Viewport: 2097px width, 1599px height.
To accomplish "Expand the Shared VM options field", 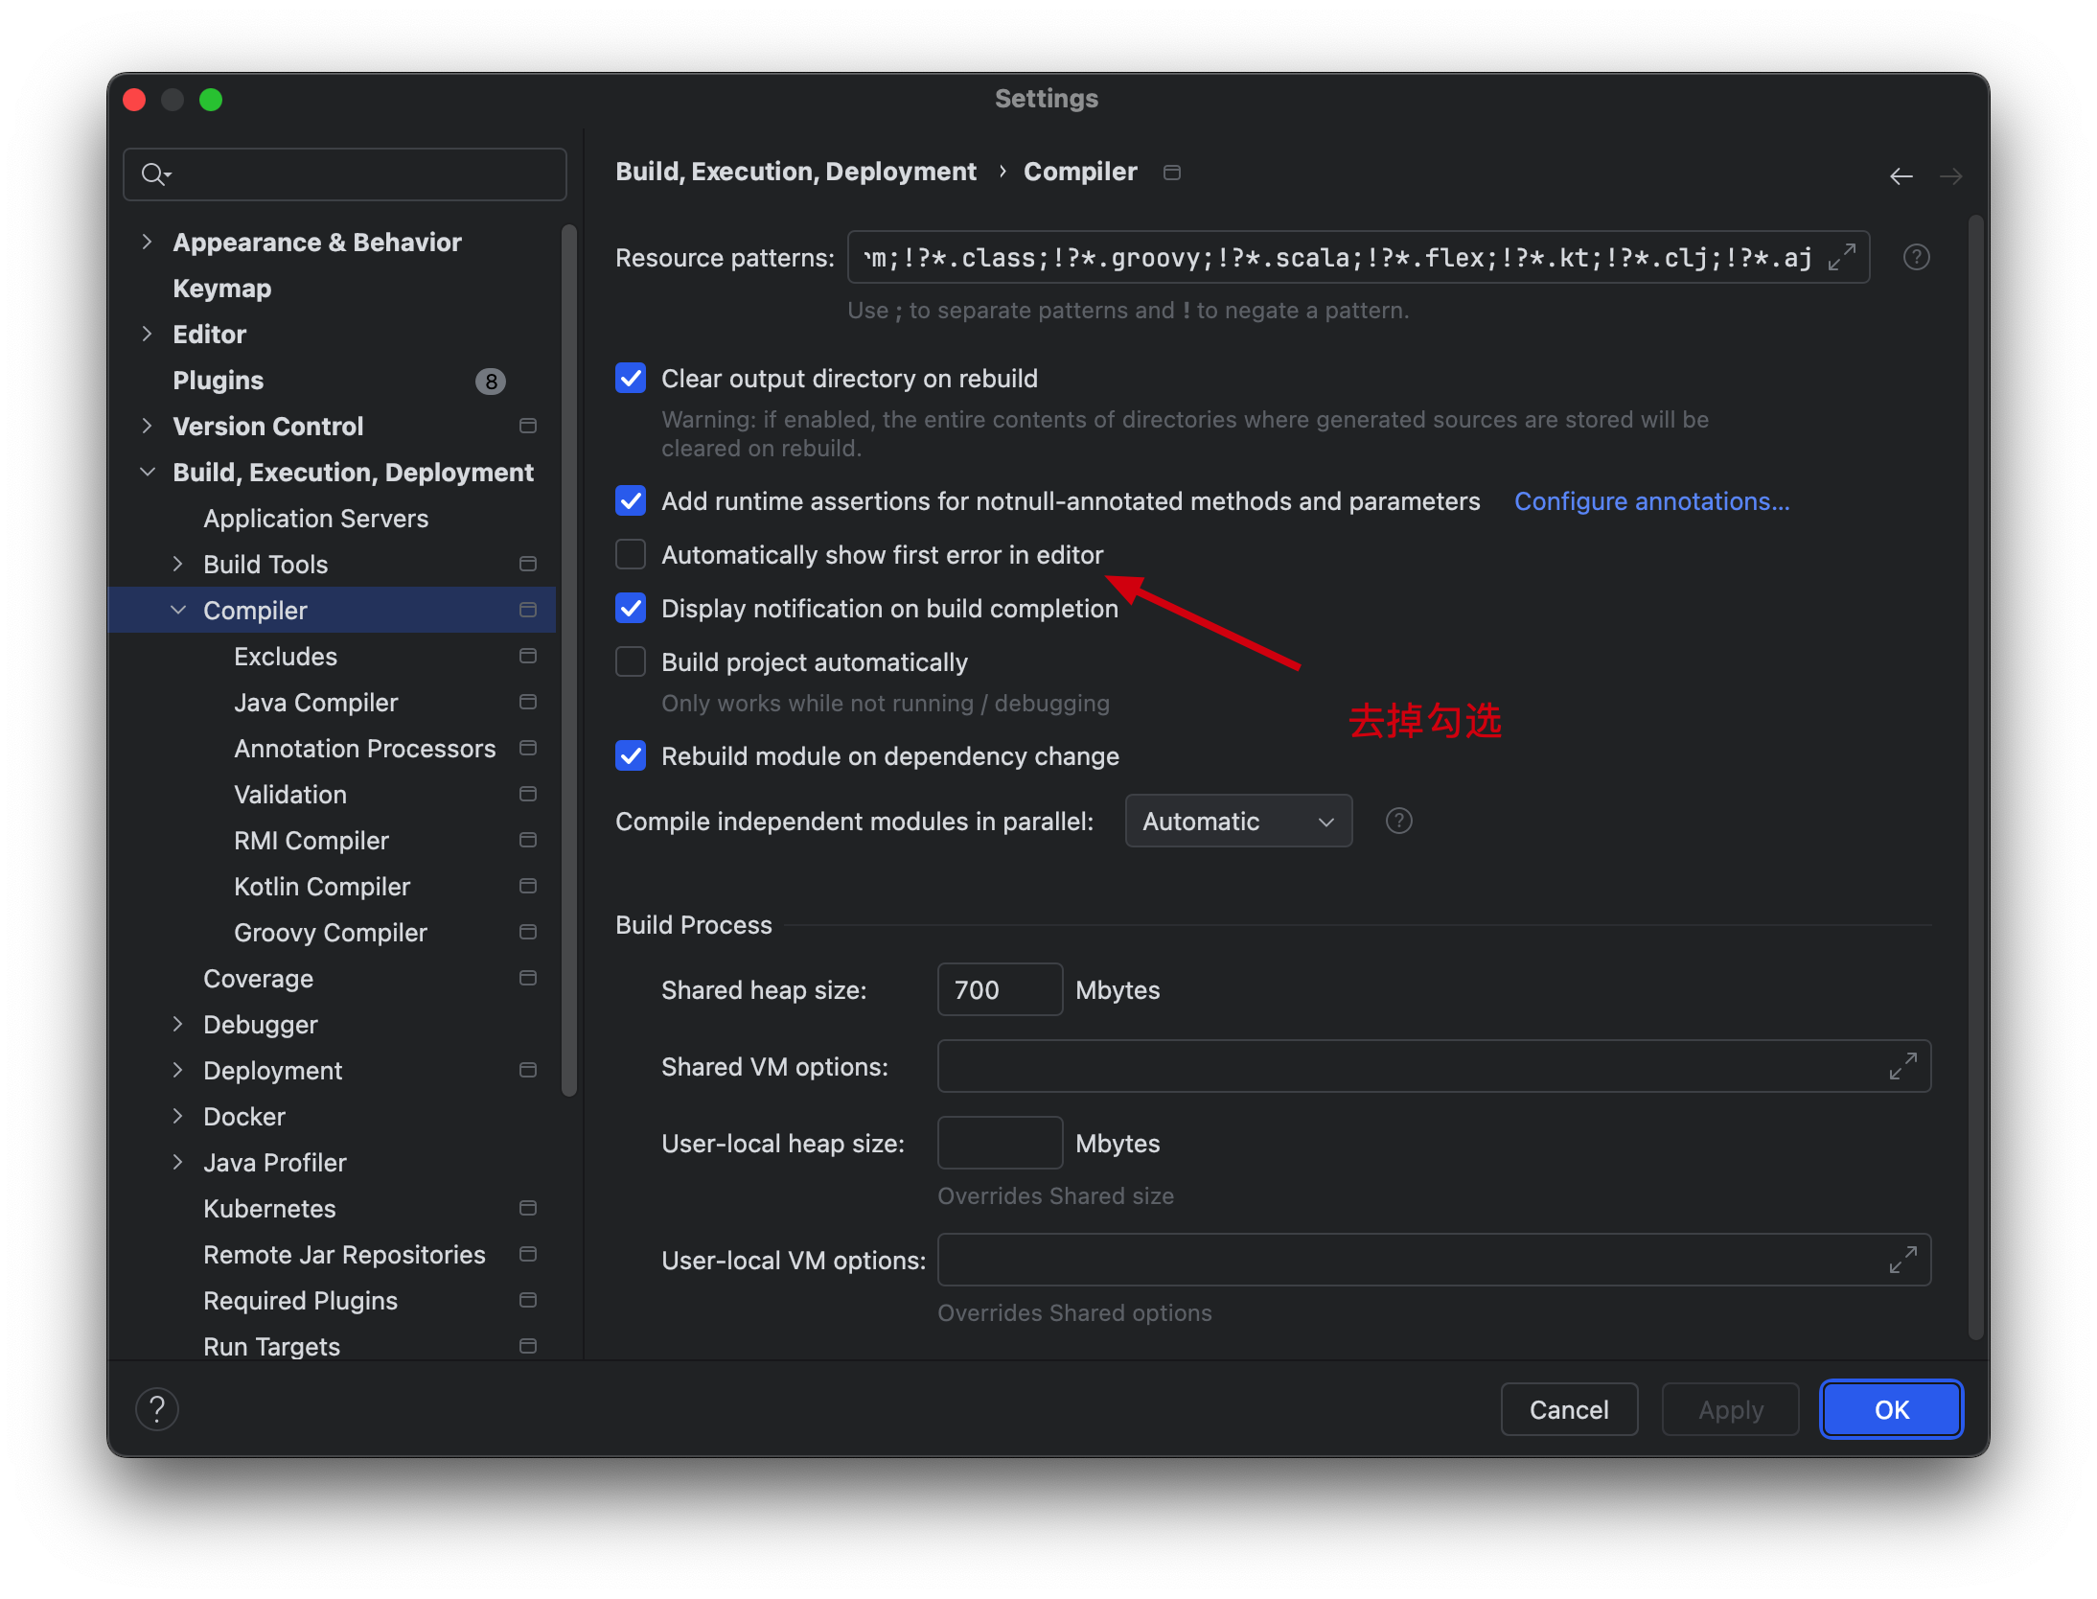I will coord(1902,1066).
